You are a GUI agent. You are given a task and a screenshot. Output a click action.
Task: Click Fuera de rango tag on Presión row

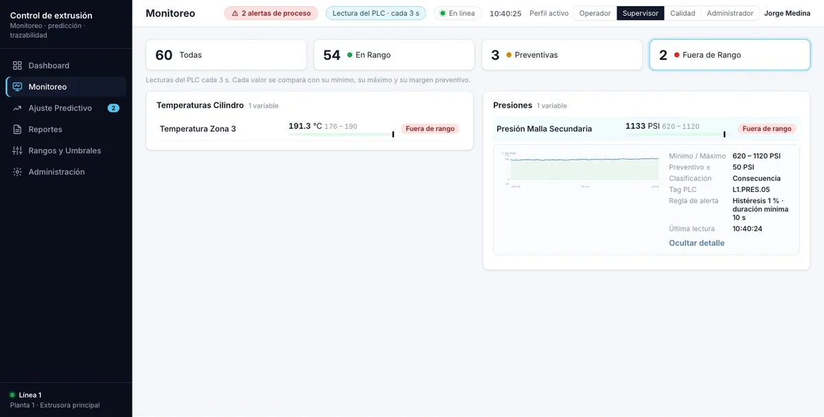(767, 128)
